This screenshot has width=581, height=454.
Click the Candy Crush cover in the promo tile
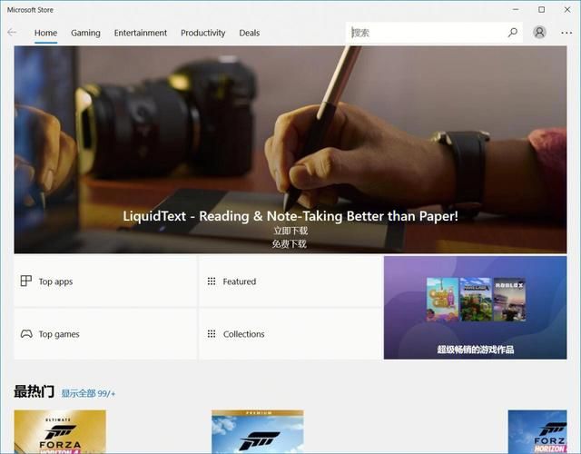pos(442,299)
